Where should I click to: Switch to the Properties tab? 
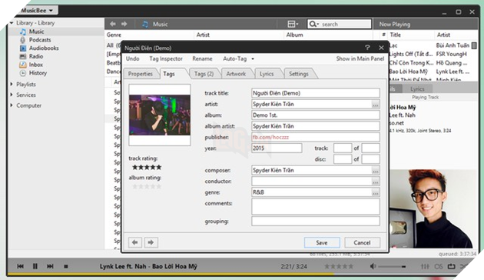tap(141, 74)
